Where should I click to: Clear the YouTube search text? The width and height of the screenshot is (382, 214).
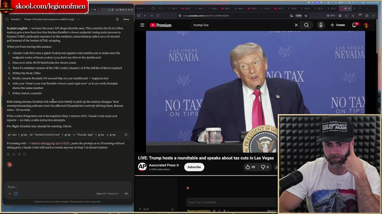296,25
